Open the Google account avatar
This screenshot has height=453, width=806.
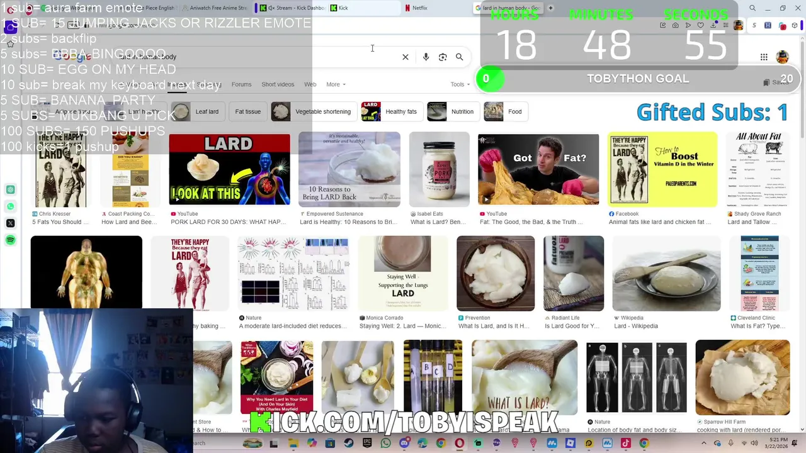782,57
